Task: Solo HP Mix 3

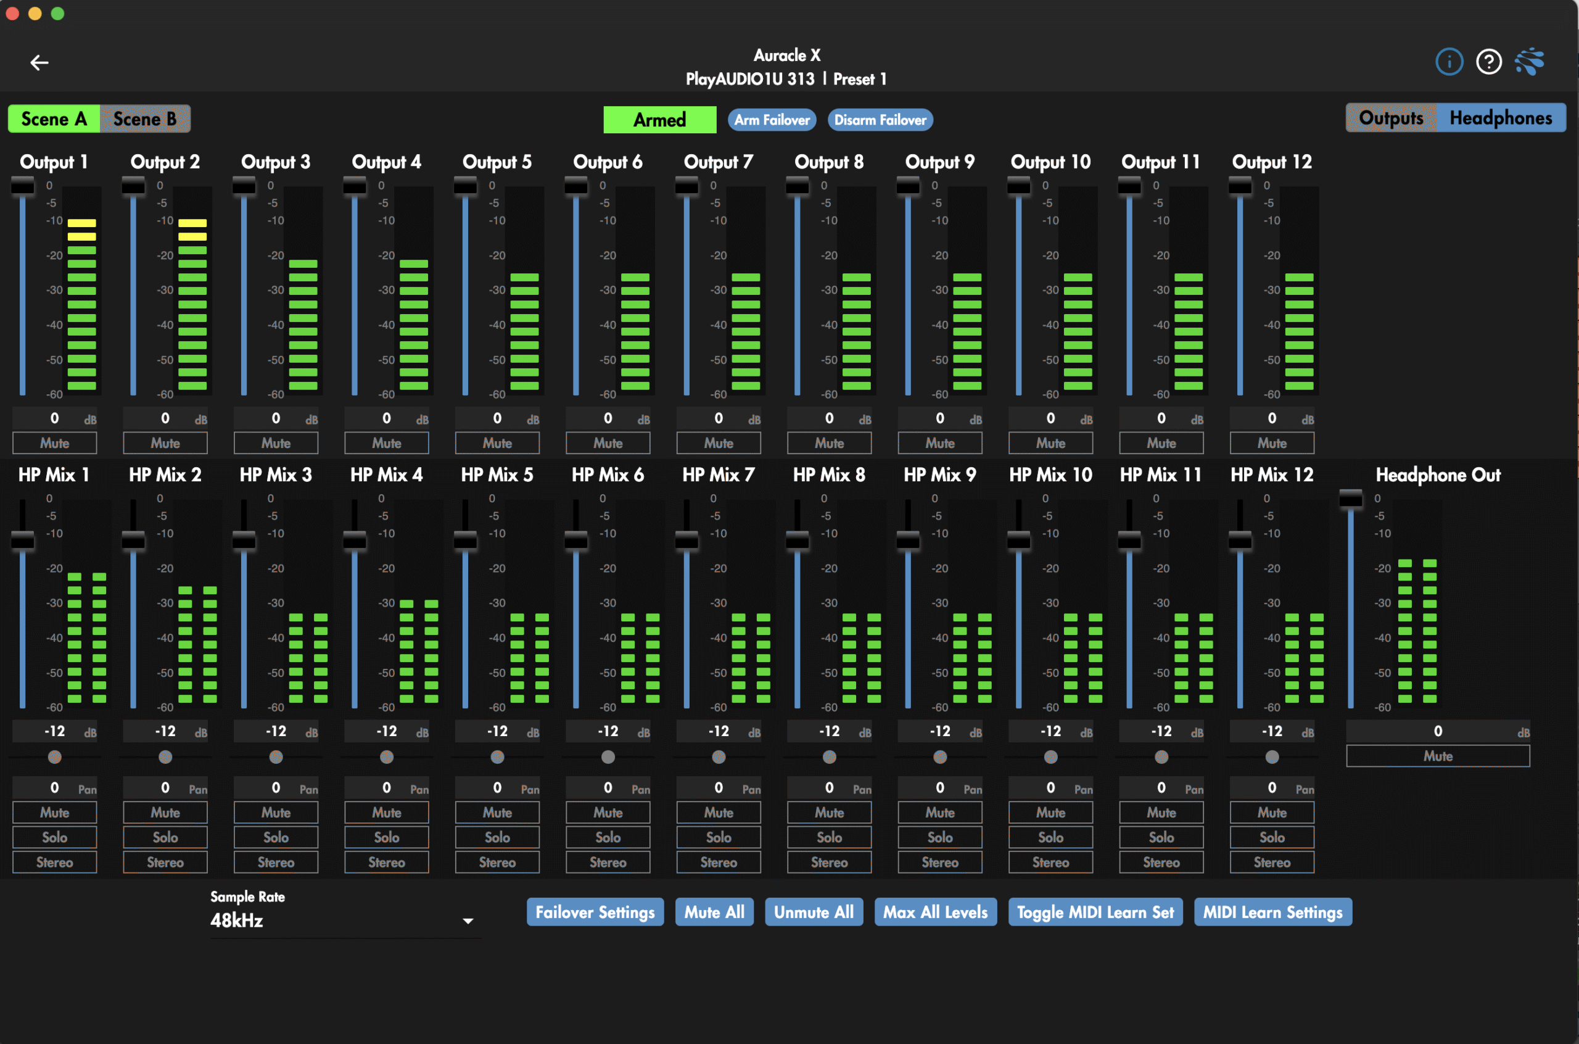Action: click(x=276, y=837)
